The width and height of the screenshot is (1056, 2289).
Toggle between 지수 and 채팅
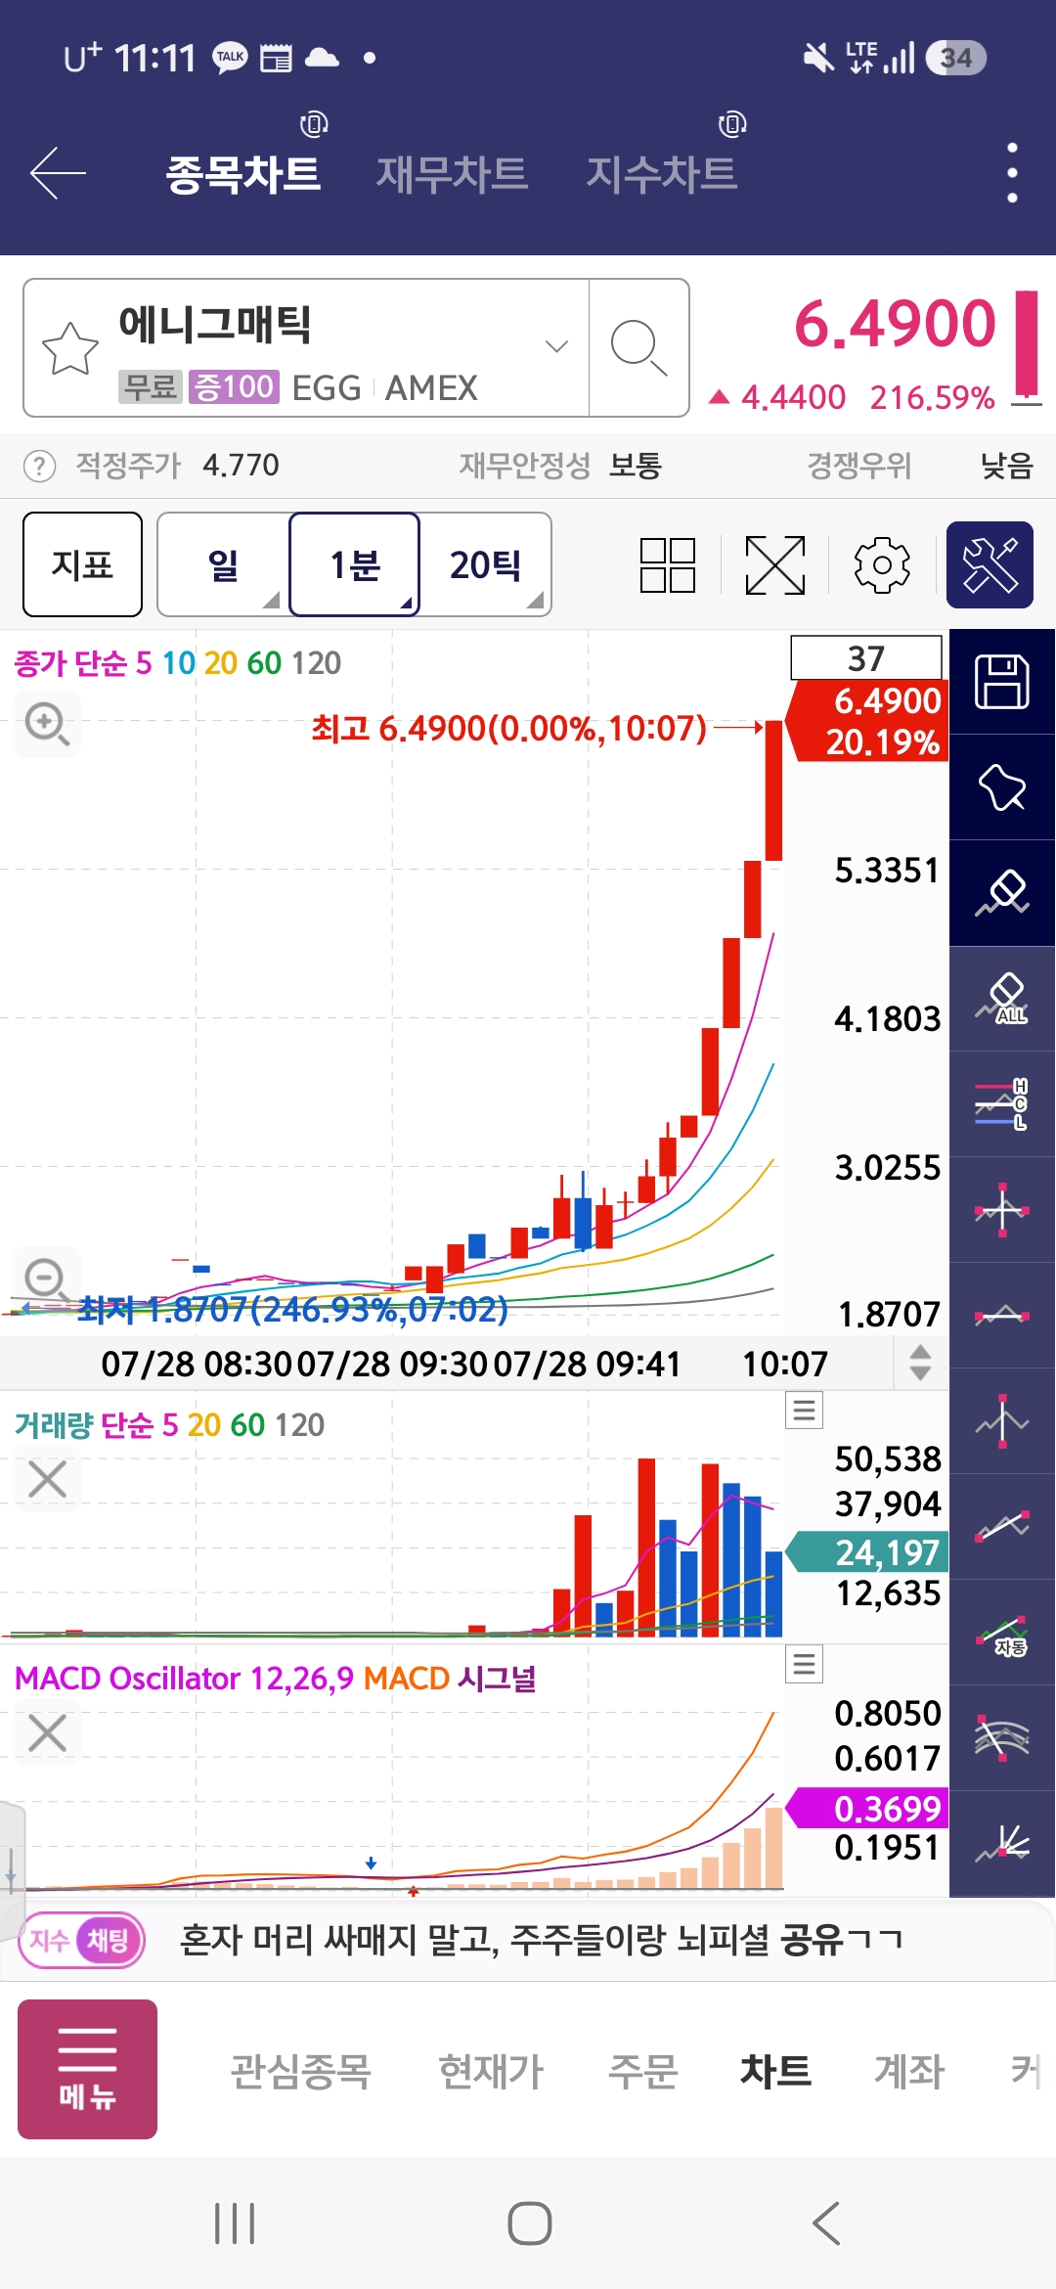click(82, 1940)
